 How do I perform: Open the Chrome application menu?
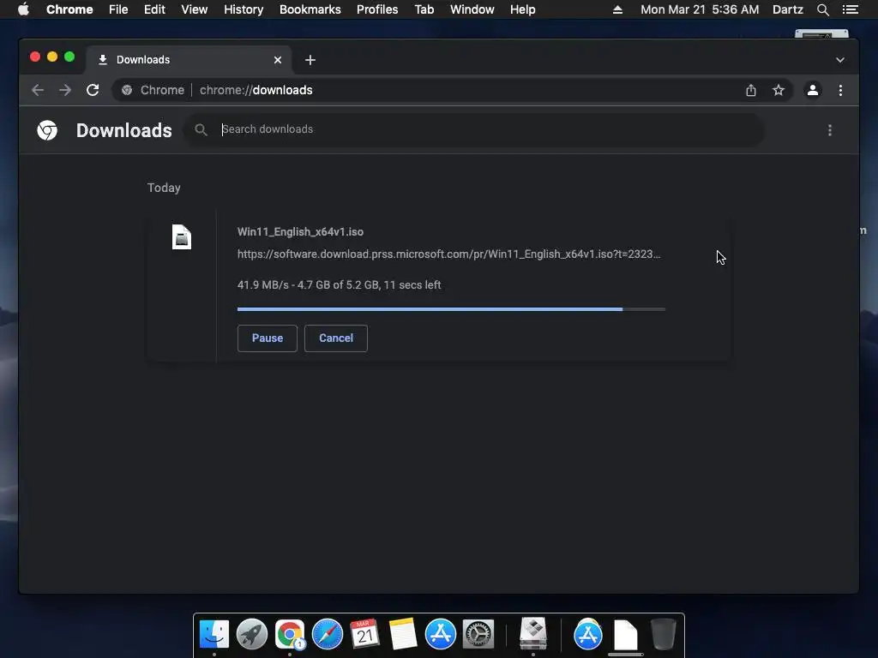point(69,9)
